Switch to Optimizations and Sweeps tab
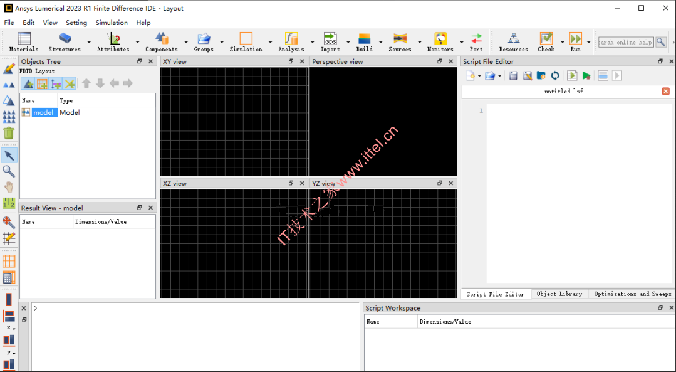676x372 pixels. [x=632, y=294]
